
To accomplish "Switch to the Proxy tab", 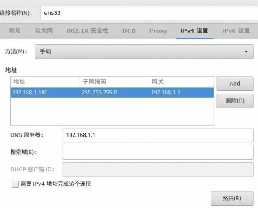I will (x=158, y=31).
